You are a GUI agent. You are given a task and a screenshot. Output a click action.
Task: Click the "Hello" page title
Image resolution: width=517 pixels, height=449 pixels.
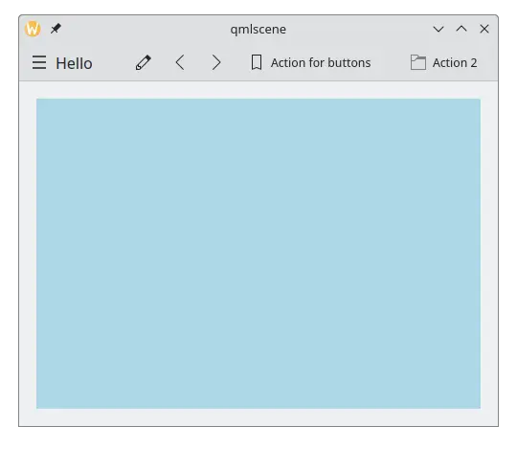click(74, 63)
